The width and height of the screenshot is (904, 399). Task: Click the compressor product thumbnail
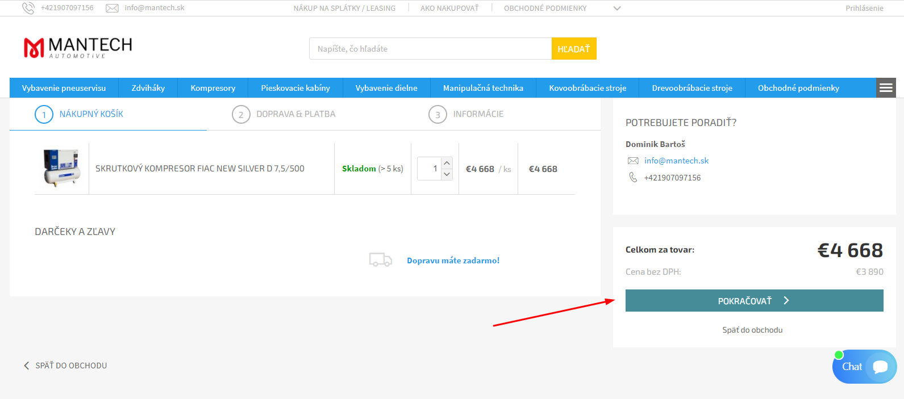point(61,168)
